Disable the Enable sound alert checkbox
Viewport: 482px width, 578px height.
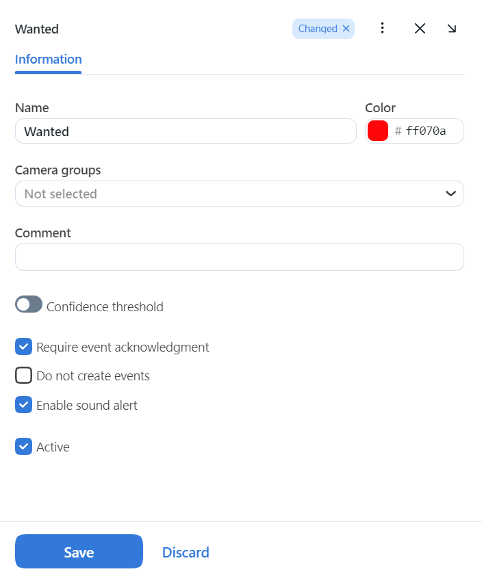24,405
